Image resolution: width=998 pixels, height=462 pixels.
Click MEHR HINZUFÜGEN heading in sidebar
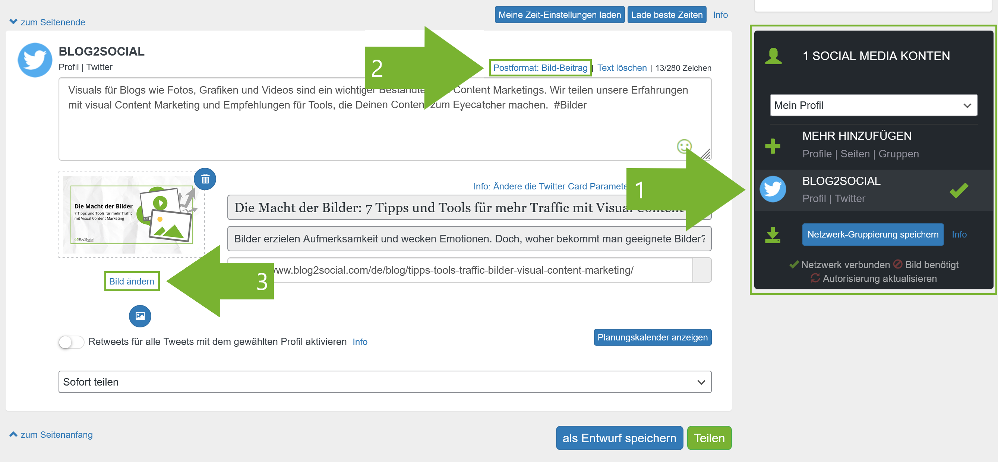coord(857,136)
